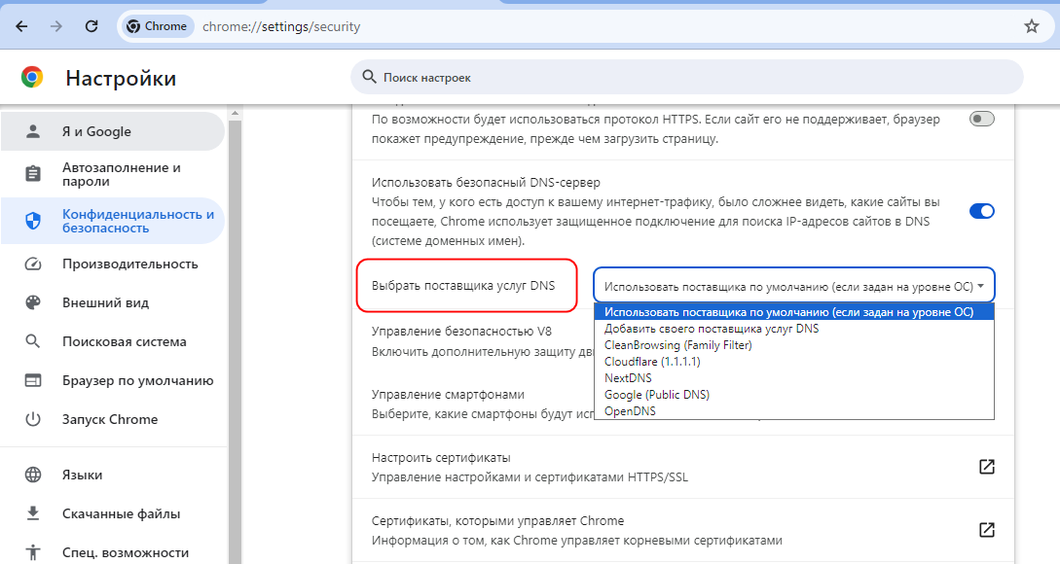The height and width of the screenshot is (564, 1060).
Task: Enable the always use HTTPS toggle
Action: point(981,119)
